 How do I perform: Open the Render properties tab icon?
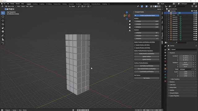click(165, 50)
